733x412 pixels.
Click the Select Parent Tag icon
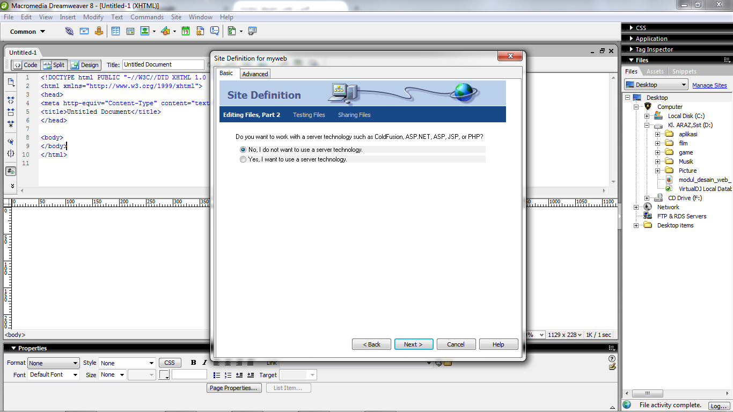(11, 142)
